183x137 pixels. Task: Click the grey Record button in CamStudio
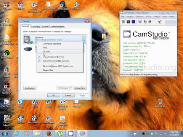click(123, 22)
